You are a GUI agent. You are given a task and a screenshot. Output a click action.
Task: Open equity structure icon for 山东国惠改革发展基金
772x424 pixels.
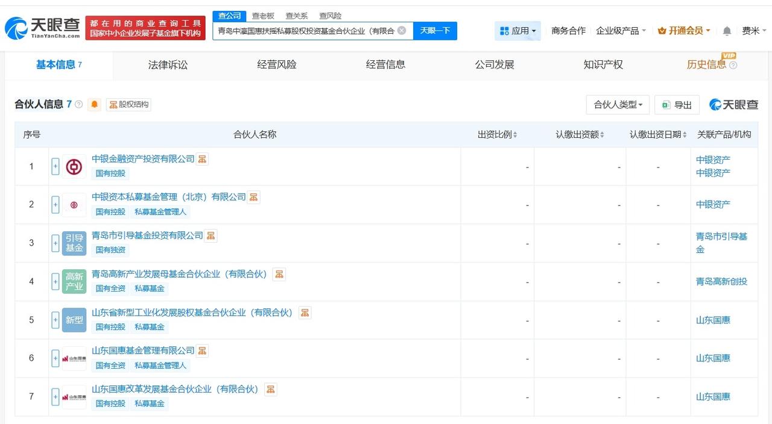click(x=271, y=389)
